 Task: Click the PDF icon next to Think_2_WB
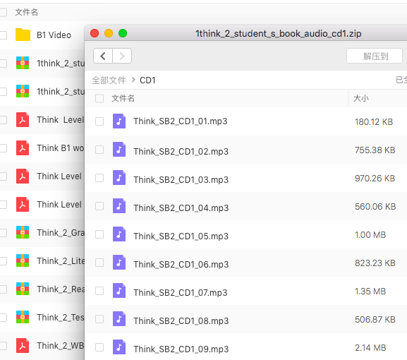(x=23, y=345)
